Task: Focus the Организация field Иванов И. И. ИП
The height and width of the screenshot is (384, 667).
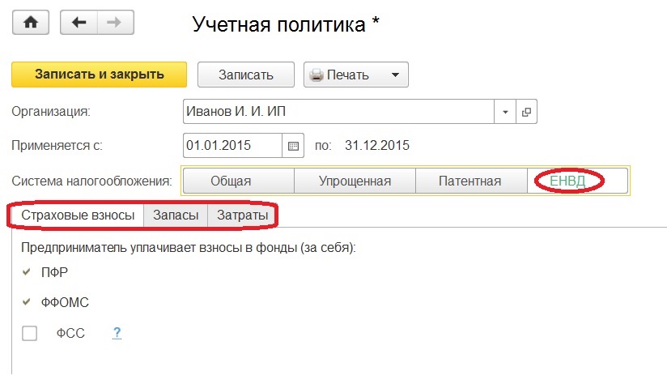Action: point(338,112)
